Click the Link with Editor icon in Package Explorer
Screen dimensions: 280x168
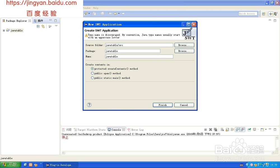(x=44, y=26)
